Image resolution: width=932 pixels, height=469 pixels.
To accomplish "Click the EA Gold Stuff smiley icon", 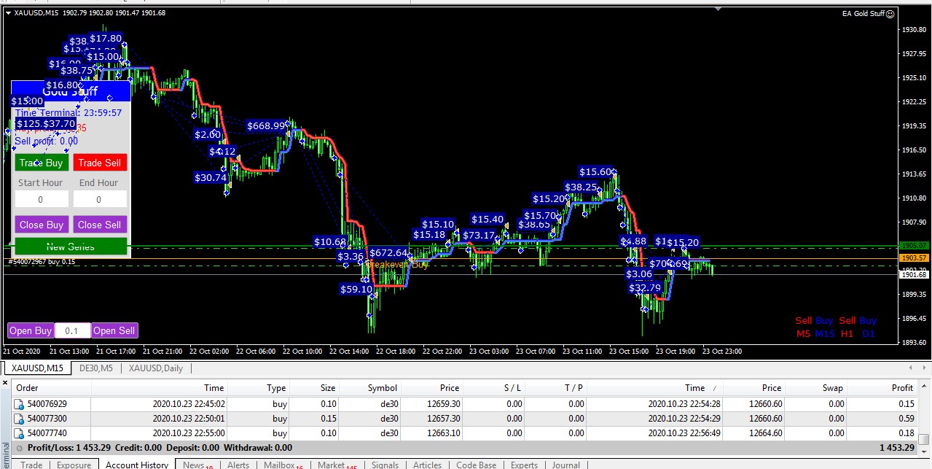I will [x=890, y=13].
